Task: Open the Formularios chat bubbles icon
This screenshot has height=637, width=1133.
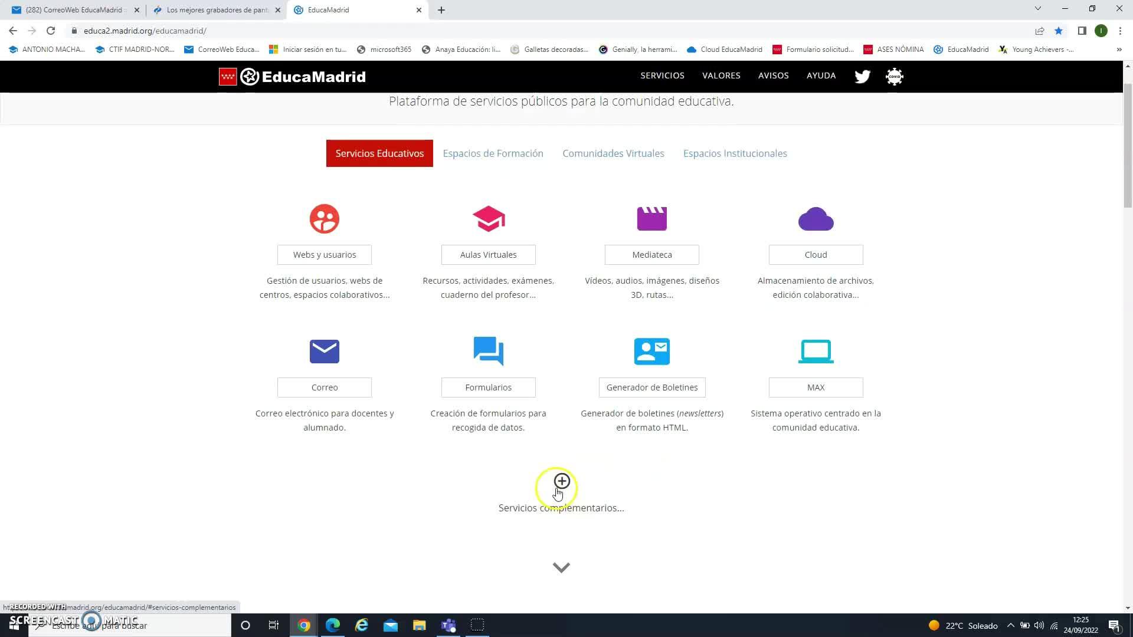Action: tap(488, 352)
